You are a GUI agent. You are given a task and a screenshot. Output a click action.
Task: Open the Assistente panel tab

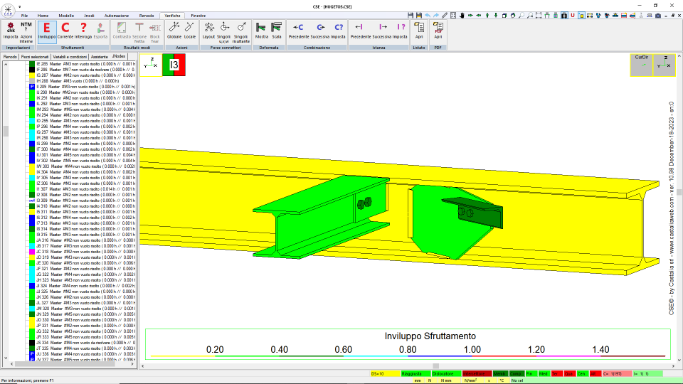pos(100,57)
